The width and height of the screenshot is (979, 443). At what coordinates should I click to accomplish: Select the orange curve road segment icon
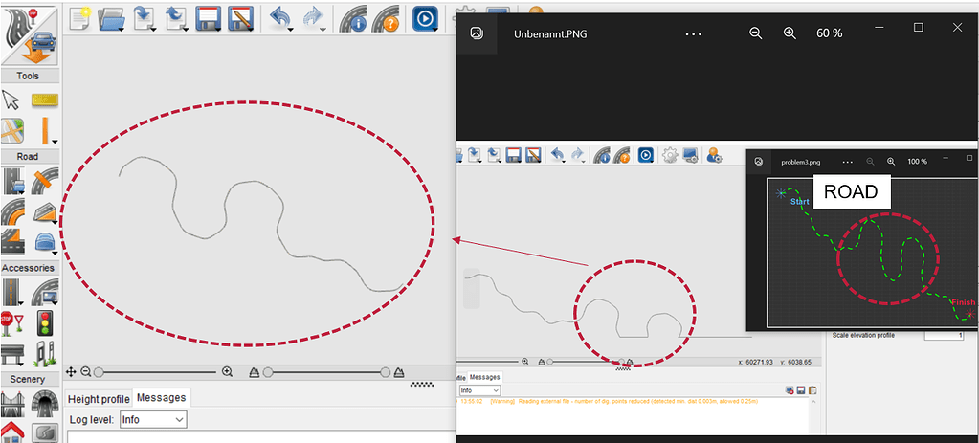click(x=12, y=212)
